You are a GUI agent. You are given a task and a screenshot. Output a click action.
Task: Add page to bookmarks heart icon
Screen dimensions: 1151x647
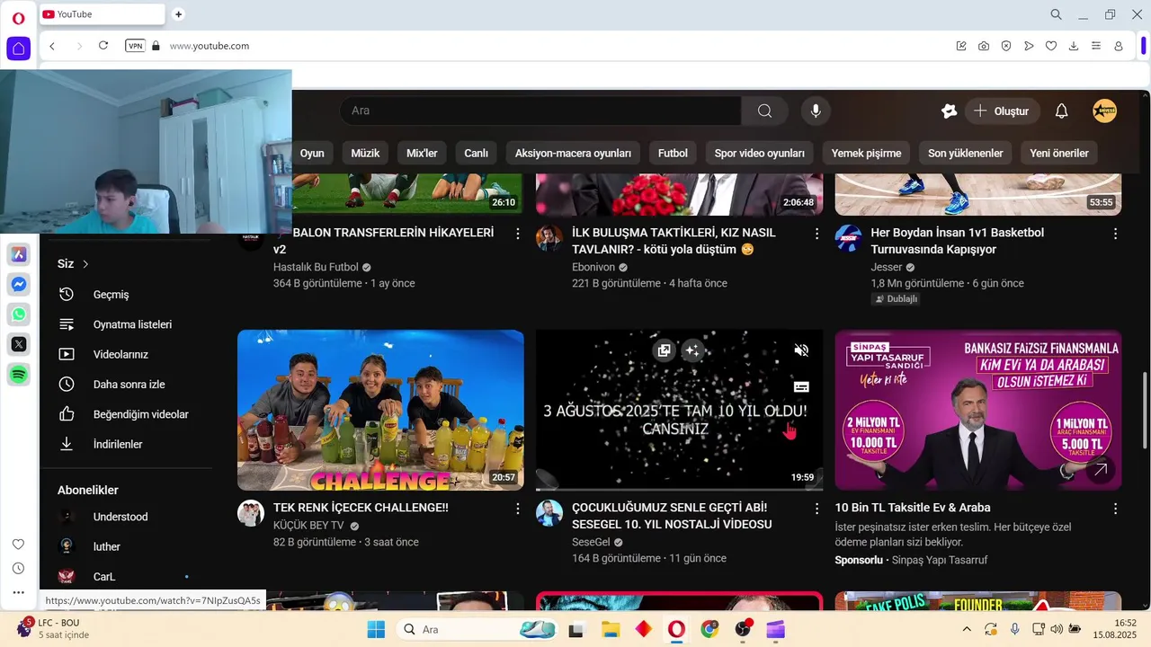(x=1051, y=46)
